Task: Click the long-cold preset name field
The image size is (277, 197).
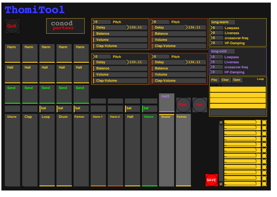Action: (222, 51)
